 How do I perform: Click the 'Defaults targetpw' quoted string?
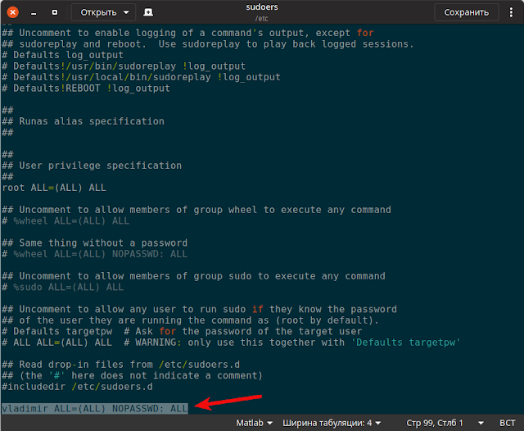tap(405, 343)
